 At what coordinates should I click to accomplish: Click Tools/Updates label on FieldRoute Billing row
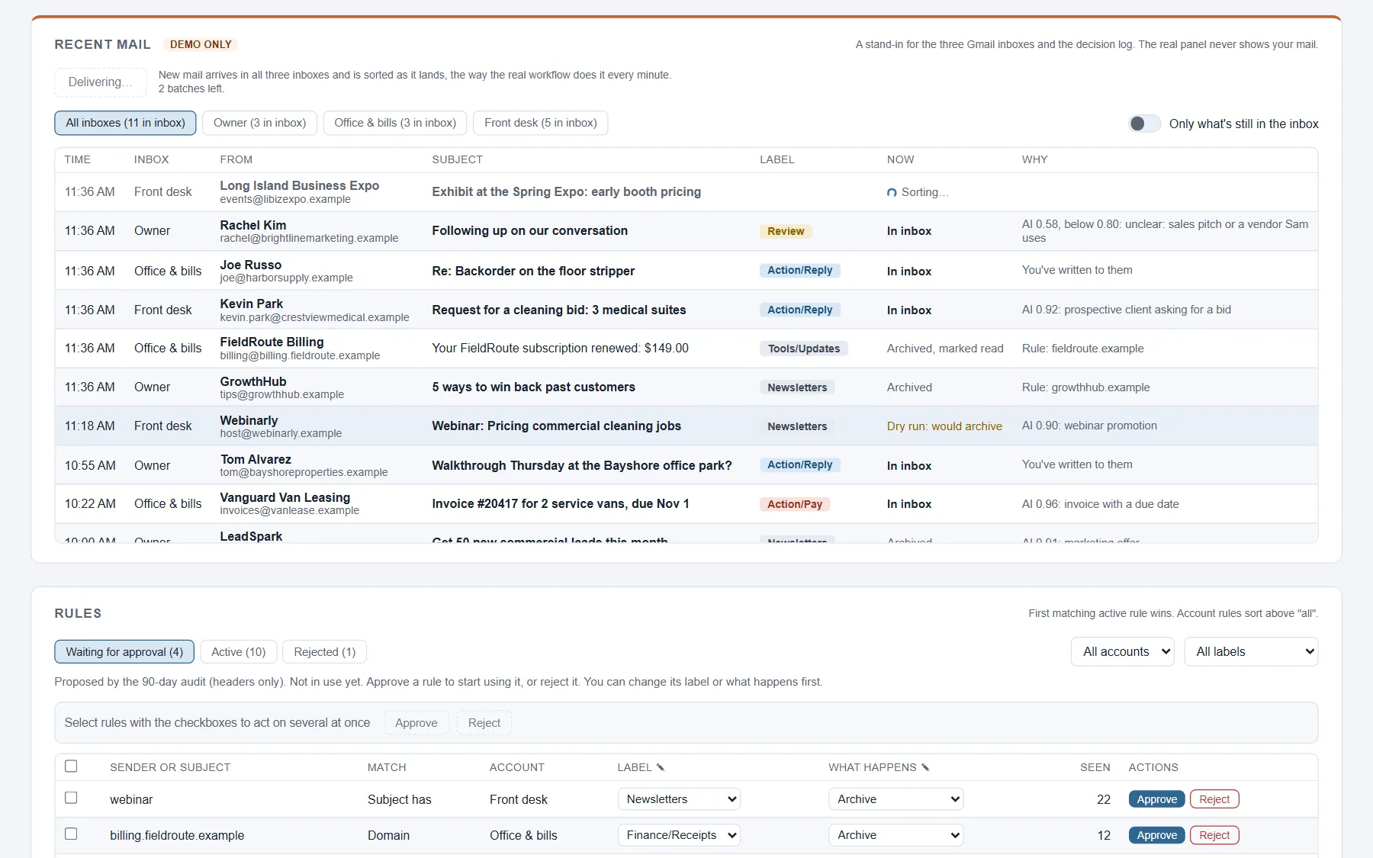tap(803, 349)
